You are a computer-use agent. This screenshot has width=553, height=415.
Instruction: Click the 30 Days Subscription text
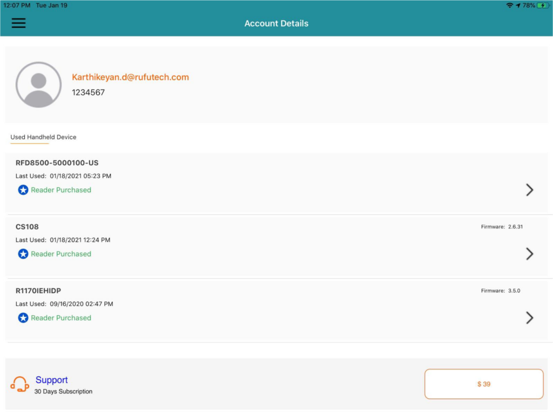[63, 391]
